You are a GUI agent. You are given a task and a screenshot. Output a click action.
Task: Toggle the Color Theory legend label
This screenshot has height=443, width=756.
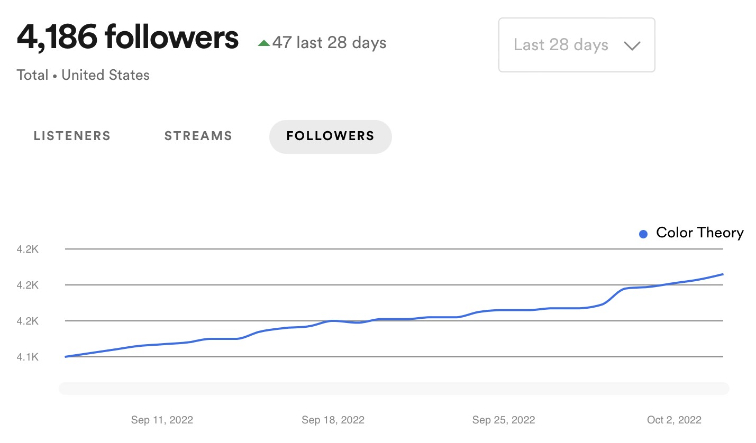(699, 233)
